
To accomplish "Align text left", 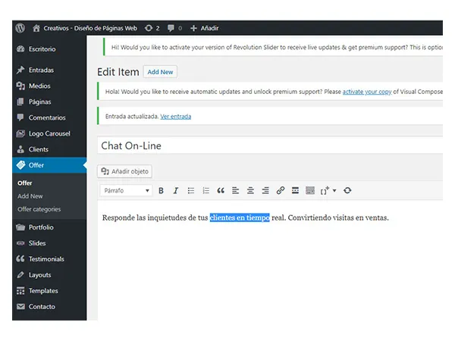I will (x=235, y=190).
